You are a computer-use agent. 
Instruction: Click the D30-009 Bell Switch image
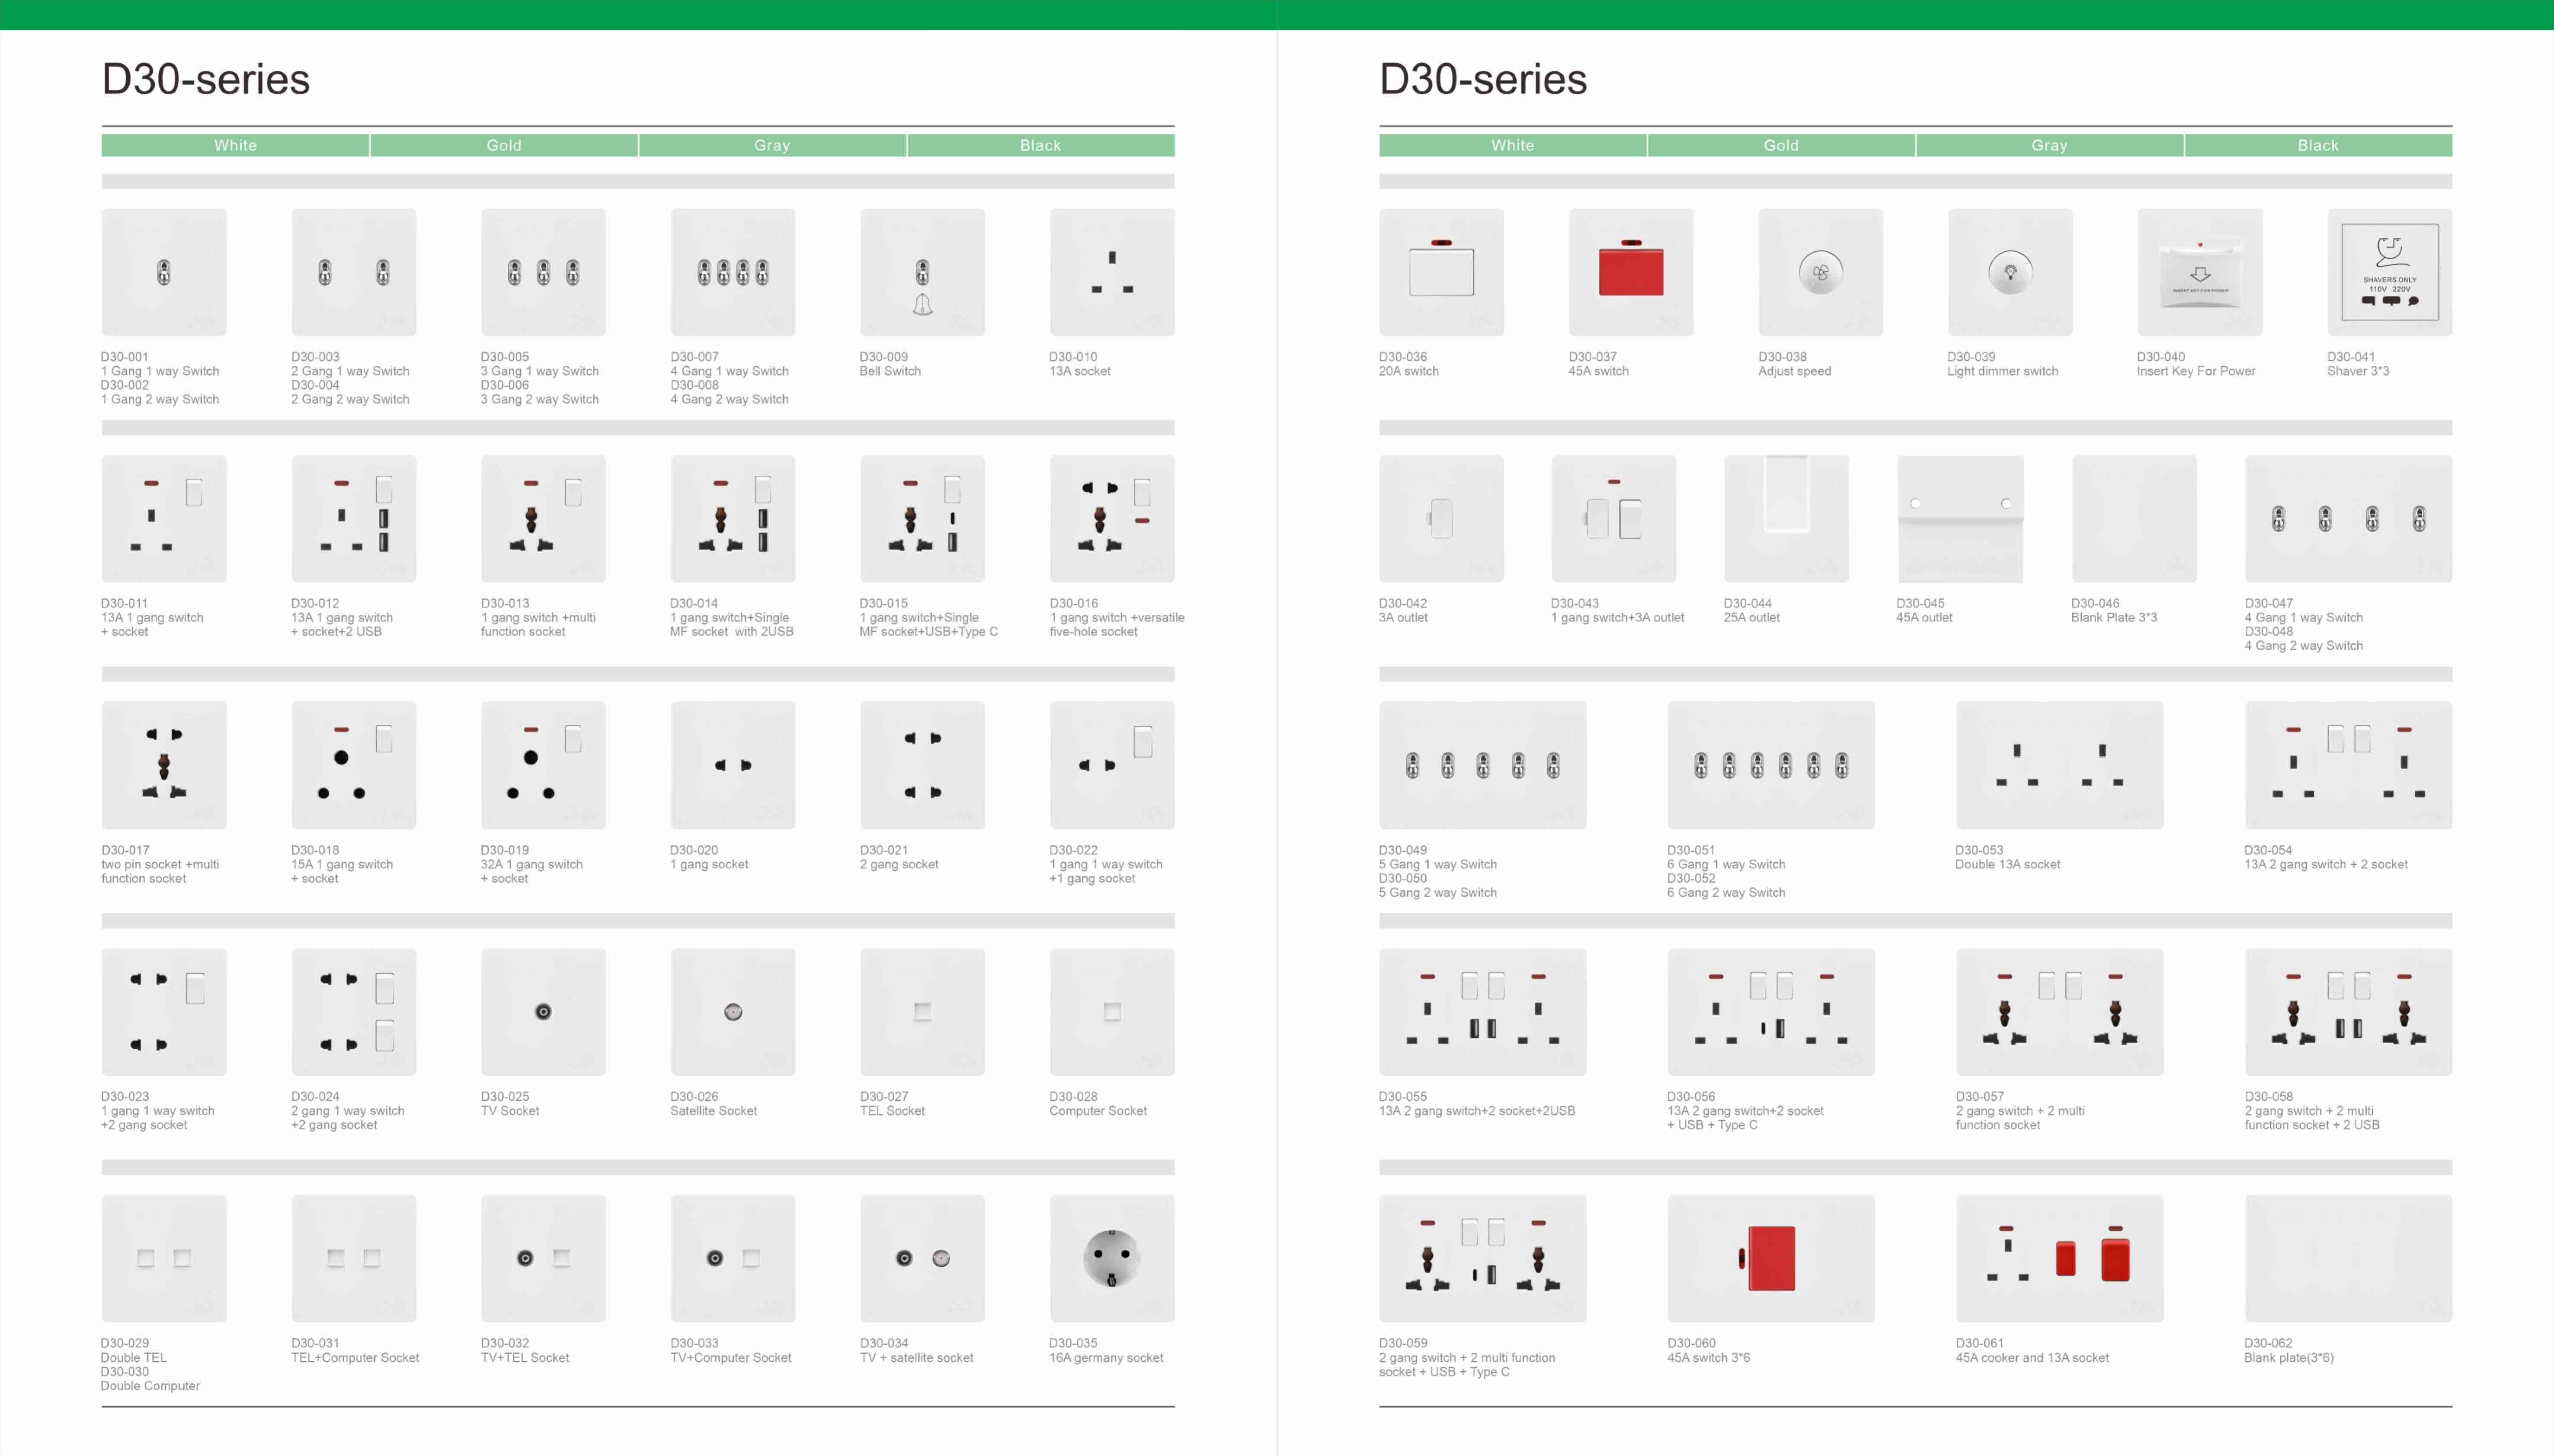tap(922, 272)
